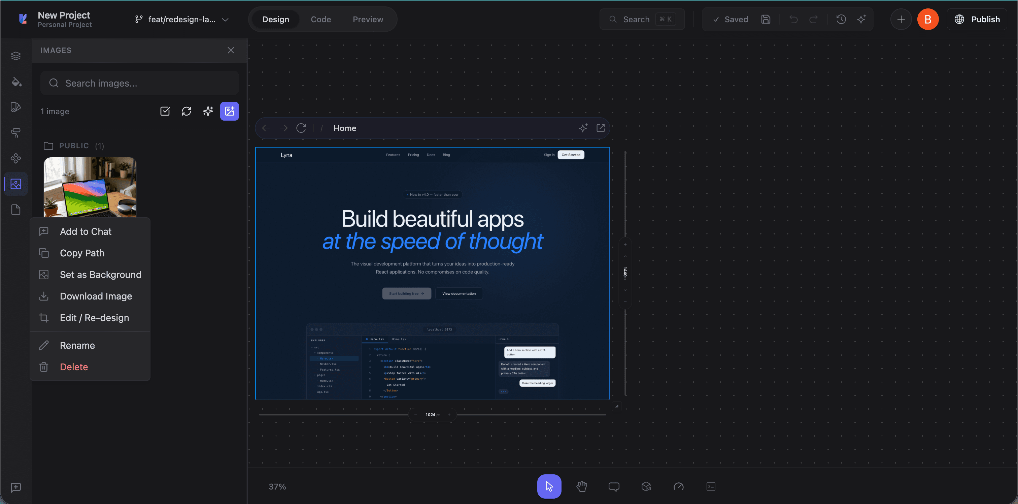The width and height of the screenshot is (1018, 504).
Task: Click the AI generate image sparkle icon
Action: pyautogui.click(x=208, y=111)
